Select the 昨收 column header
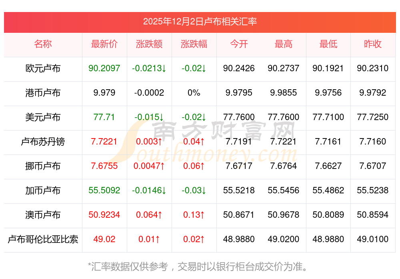This screenshot has width=400, height=279. pyautogui.click(x=373, y=44)
